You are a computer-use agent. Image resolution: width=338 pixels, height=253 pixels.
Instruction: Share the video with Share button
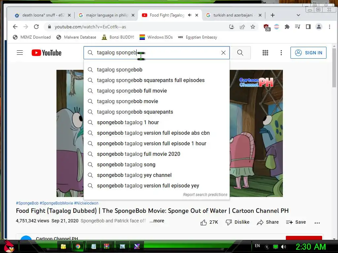click(268, 222)
